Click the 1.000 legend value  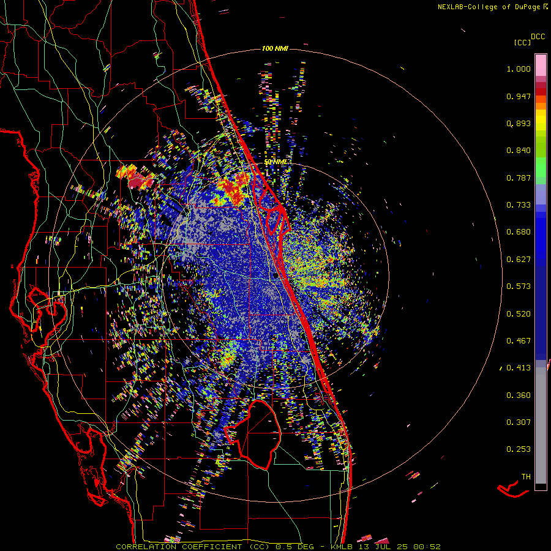pyautogui.click(x=519, y=69)
